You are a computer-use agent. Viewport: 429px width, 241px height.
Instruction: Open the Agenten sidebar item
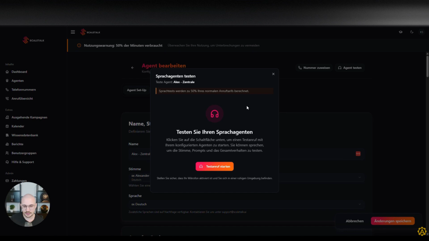tap(17, 81)
